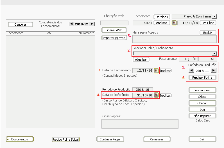Viewport: 224px width, 148px height.
Task: Click Replicar next to Data de Fechamento
Action: pyautogui.click(x=165, y=71)
